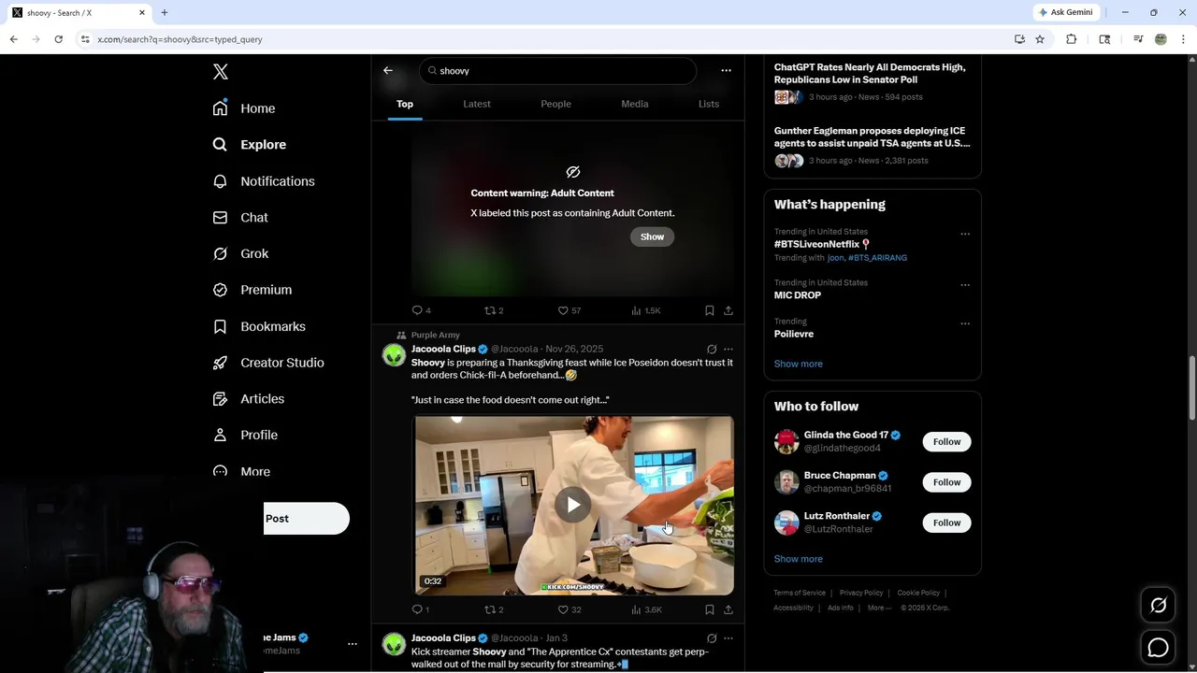Open account switcher three-dot menu

point(353,644)
